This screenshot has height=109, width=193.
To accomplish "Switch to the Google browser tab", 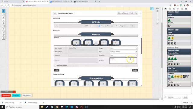I will (13, 2).
